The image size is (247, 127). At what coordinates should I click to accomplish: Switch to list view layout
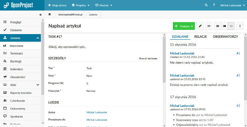218,26
